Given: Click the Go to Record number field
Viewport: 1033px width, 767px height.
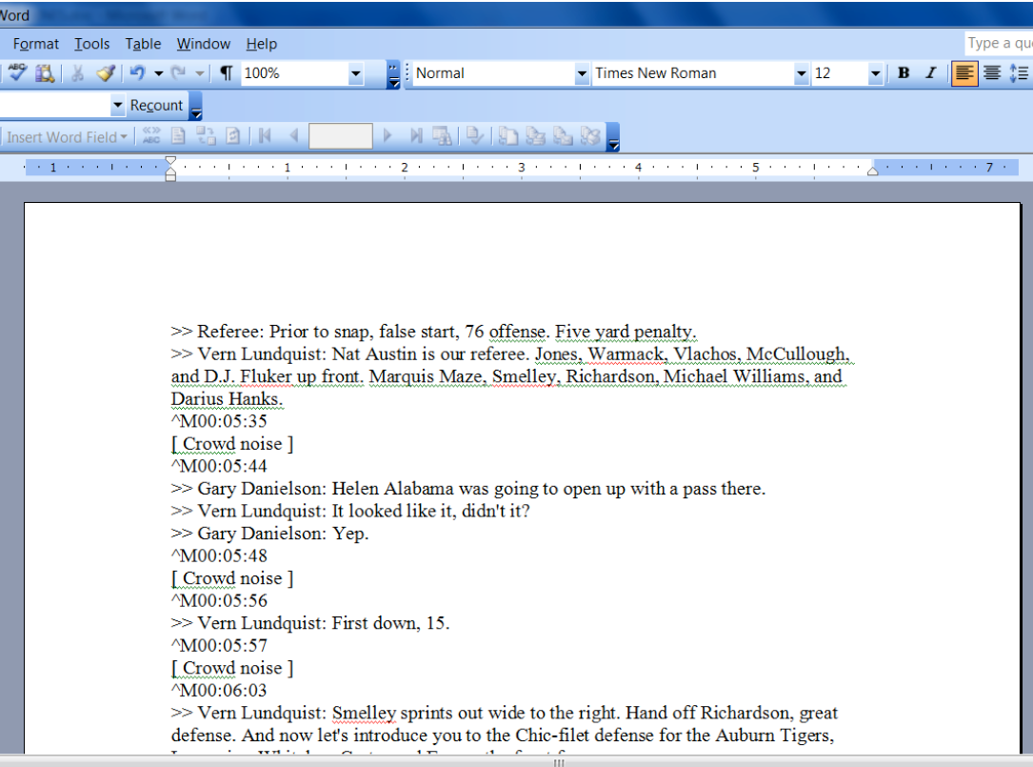Looking at the screenshot, I should [x=341, y=136].
